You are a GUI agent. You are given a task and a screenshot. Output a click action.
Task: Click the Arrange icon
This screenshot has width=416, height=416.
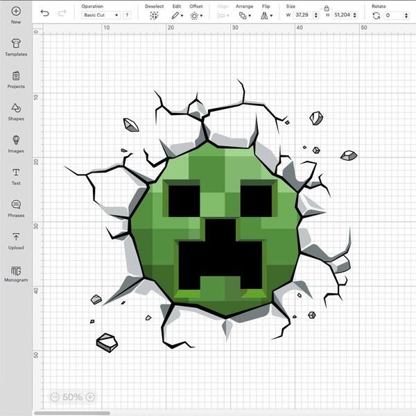pos(243,16)
